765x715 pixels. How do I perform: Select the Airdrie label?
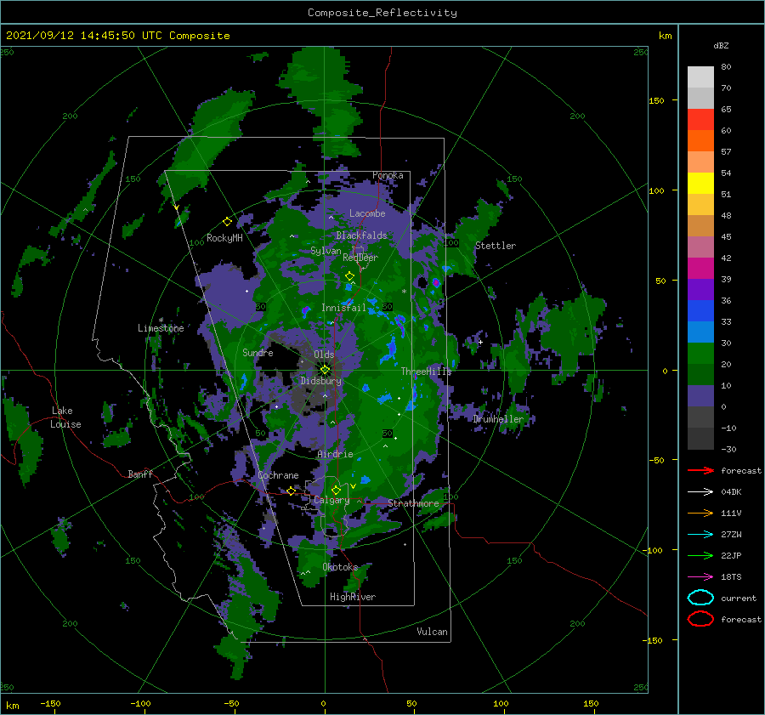tap(335, 454)
